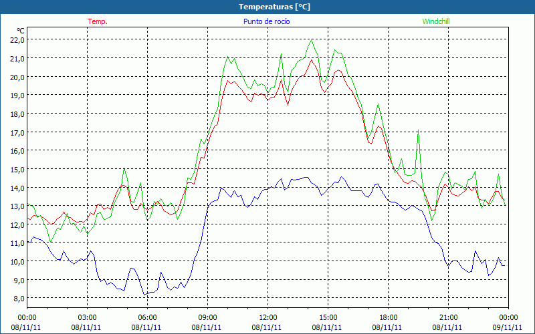Click the '22,0' y-axis value
The image size is (535, 334).
click(17, 40)
